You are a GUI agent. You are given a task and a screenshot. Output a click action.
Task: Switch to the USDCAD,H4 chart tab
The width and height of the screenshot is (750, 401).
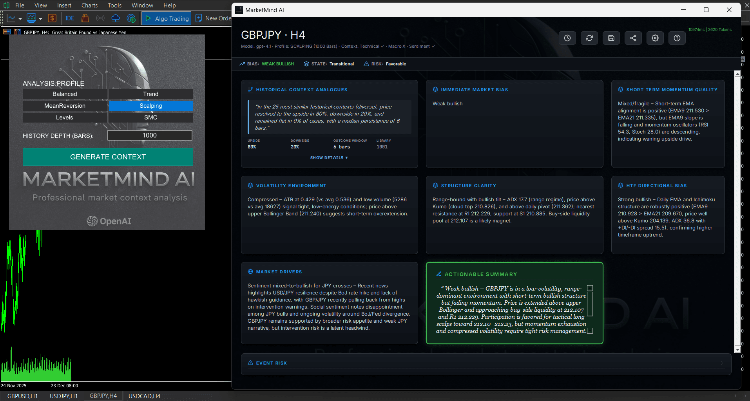(x=144, y=396)
